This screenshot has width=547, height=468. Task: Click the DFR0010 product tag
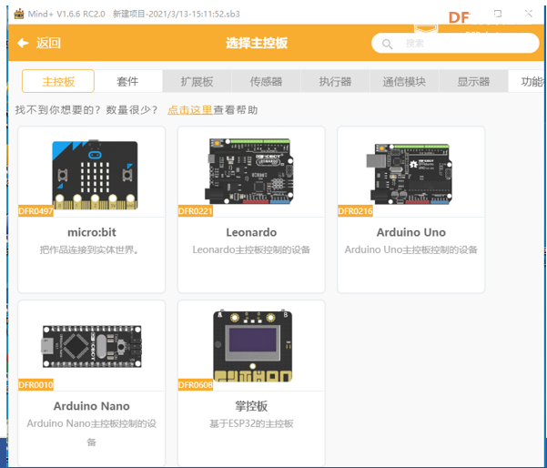pos(35,384)
